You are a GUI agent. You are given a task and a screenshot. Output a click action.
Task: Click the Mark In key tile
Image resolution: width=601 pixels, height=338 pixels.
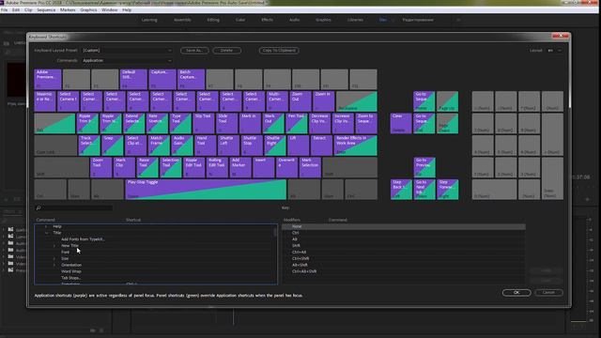[x=250, y=123]
